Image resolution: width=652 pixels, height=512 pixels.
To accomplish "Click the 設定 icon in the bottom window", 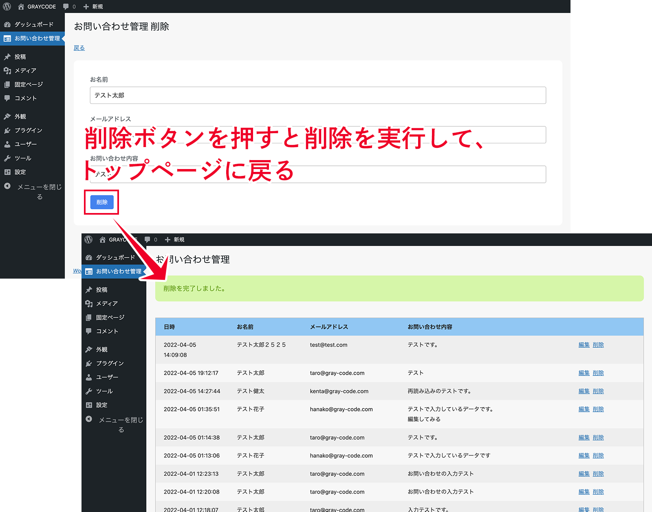I will click(x=89, y=405).
